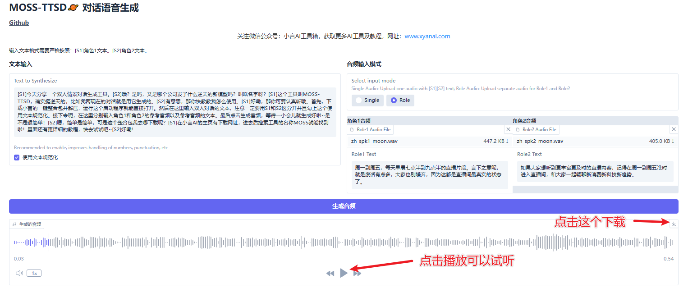
Task: Click the Role2 Audio File label
Action: pos(536,129)
